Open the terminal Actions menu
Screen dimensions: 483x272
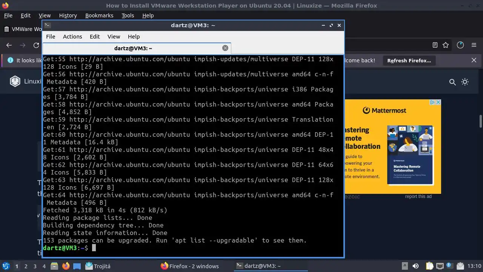pyautogui.click(x=72, y=37)
